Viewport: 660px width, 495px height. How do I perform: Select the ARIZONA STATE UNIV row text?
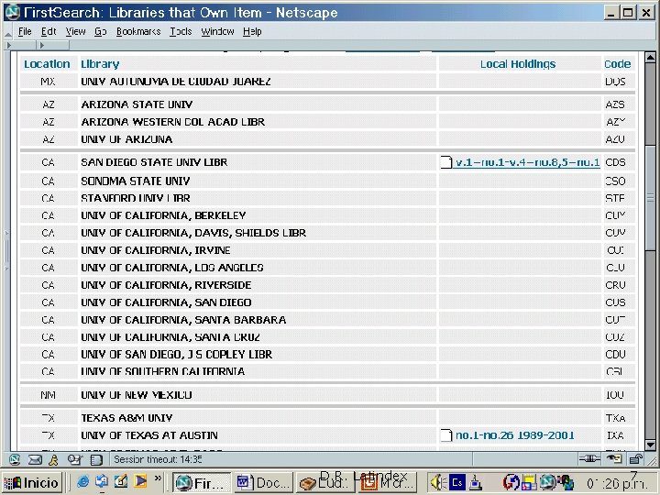(x=137, y=104)
